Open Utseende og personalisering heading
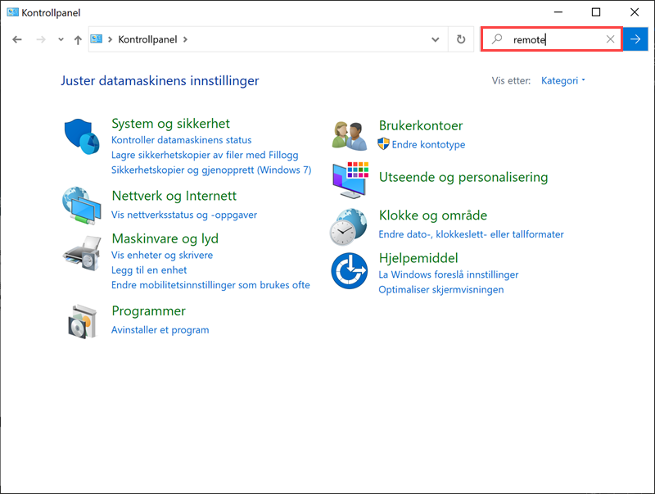 coord(463,177)
